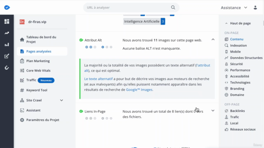Open the gauge icon in dark sidebar
The image size is (264, 148).
tap(7, 67)
